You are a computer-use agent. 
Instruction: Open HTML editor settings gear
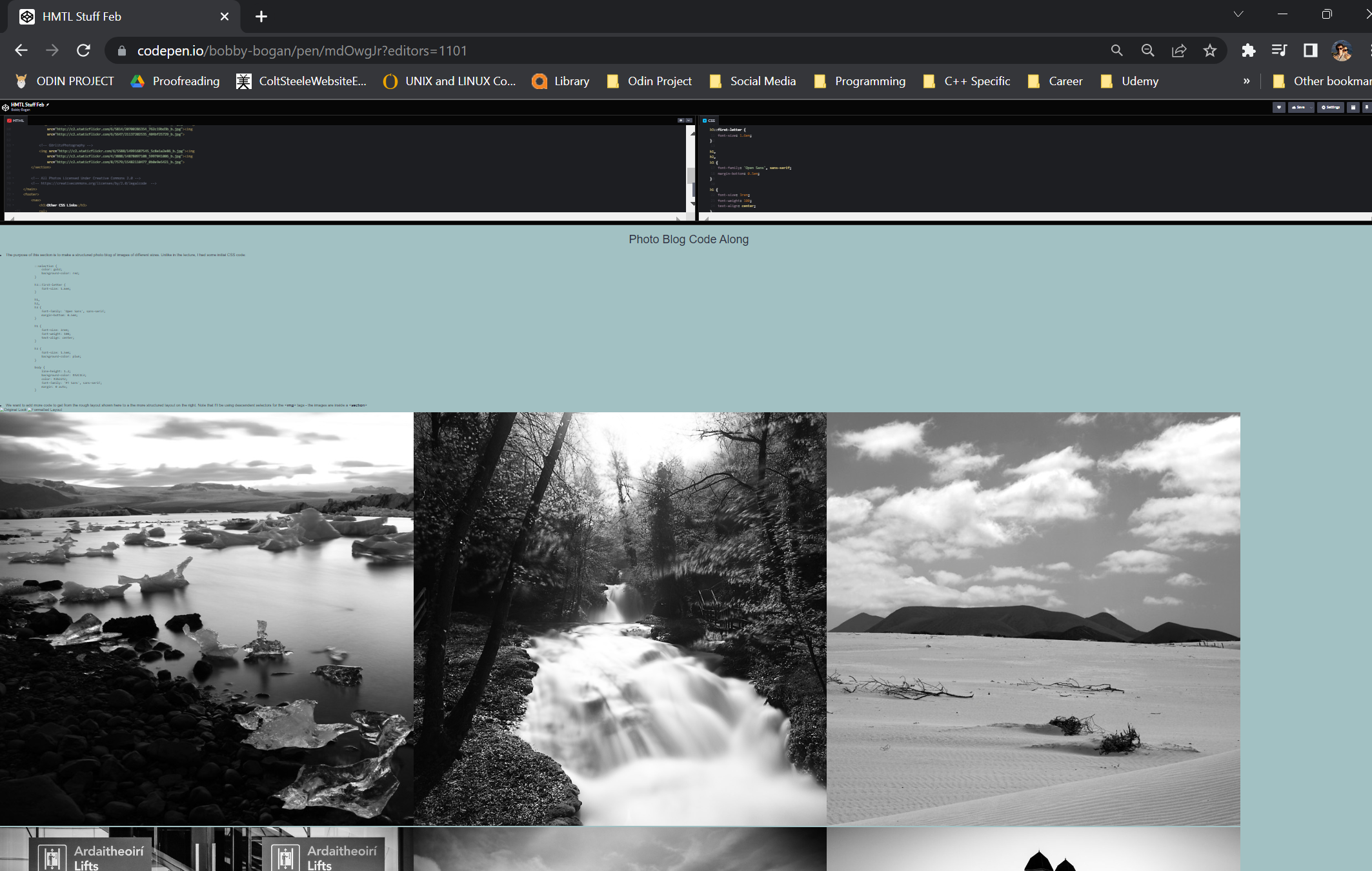(x=681, y=121)
